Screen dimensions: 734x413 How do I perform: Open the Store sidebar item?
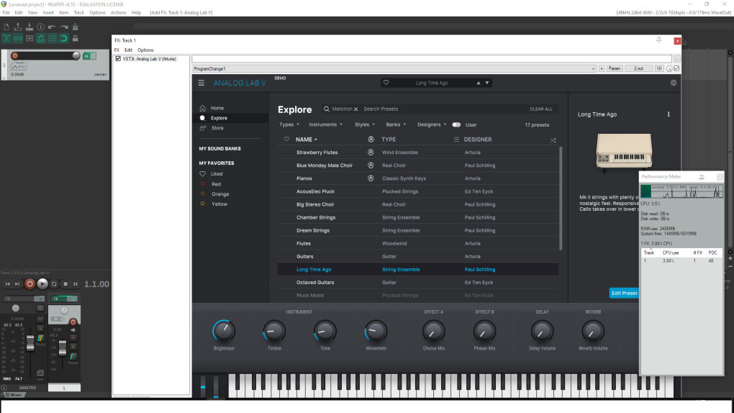217,128
